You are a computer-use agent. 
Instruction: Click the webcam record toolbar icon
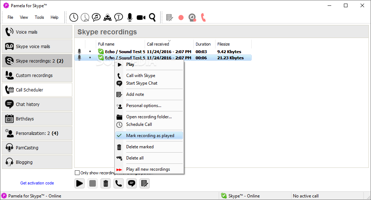192,17
